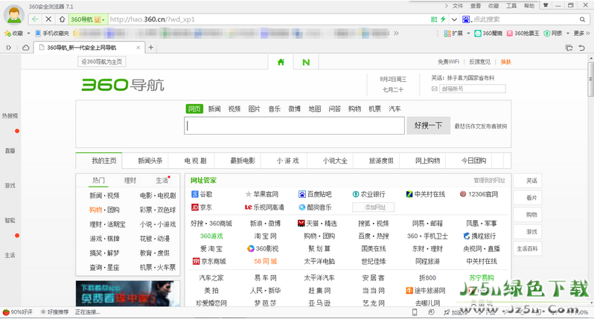Screen dimensions: 594x319
Task: Focus the 邮箱帐号 input field
Action: click(x=473, y=88)
